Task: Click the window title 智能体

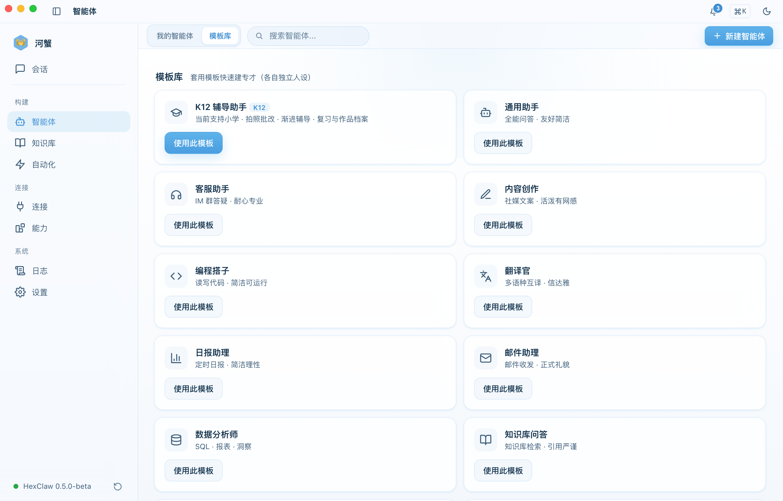Action: [x=85, y=11]
